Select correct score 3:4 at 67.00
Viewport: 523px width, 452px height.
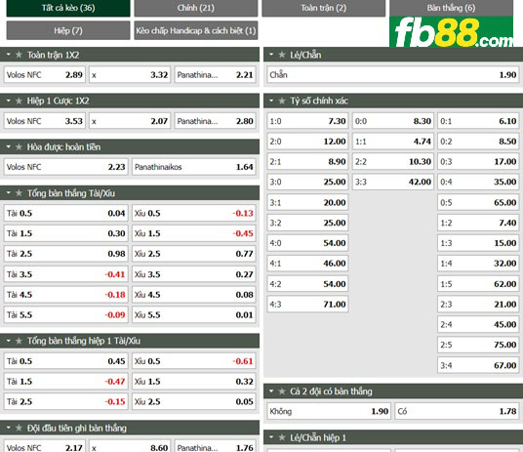coord(478,365)
